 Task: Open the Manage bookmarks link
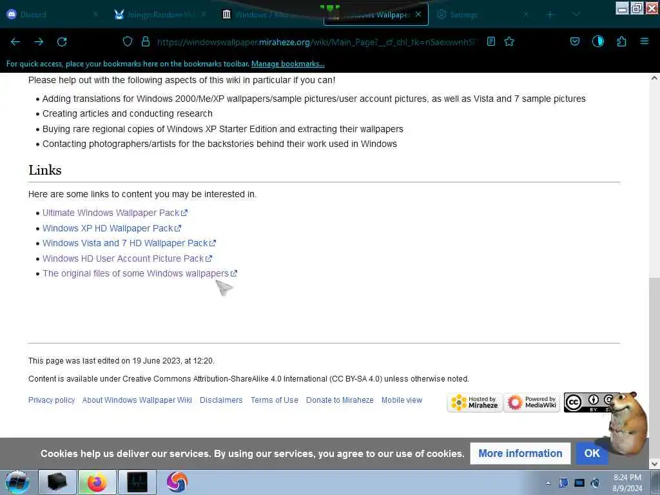point(288,64)
